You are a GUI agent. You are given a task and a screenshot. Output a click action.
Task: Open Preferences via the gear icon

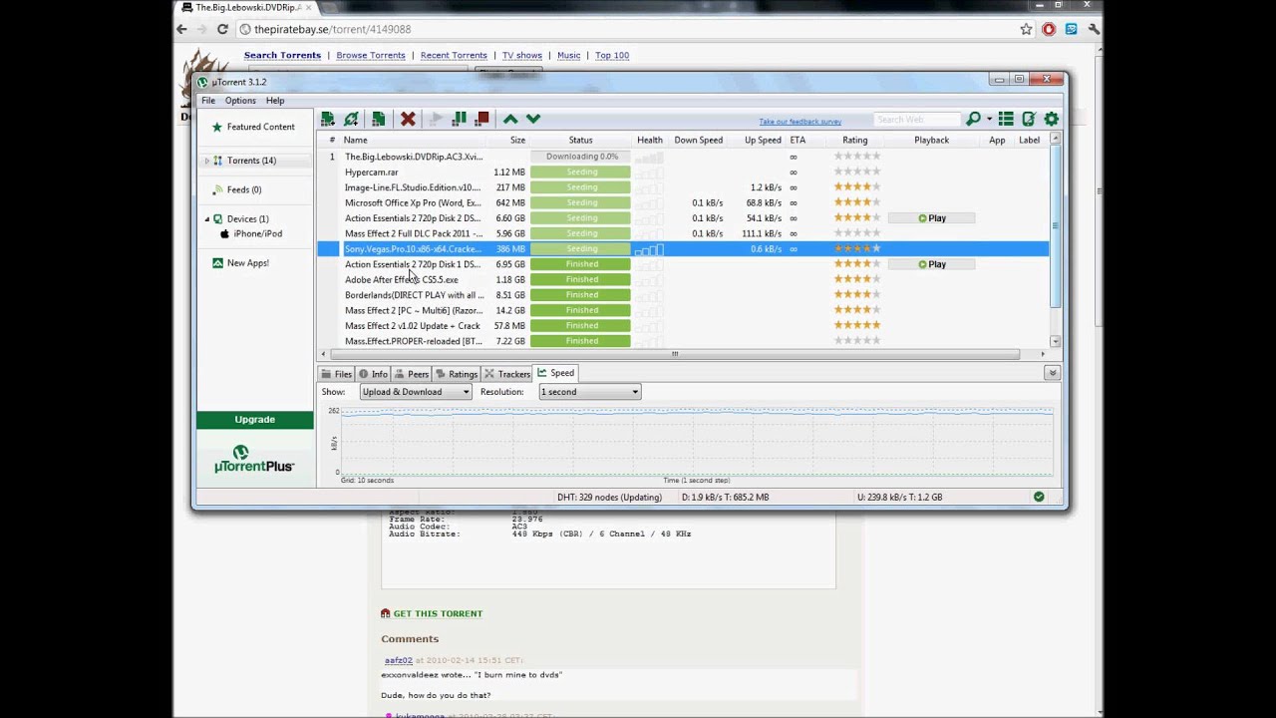[x=1051, y=119]
